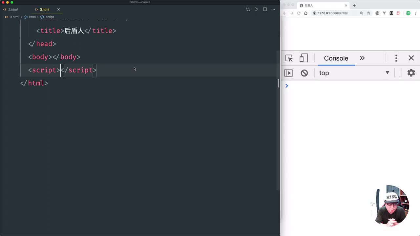Click the Vue devtools extension icon
Image resolution: width=420 pixels, height=236 pixels.
tap(384, 13)
